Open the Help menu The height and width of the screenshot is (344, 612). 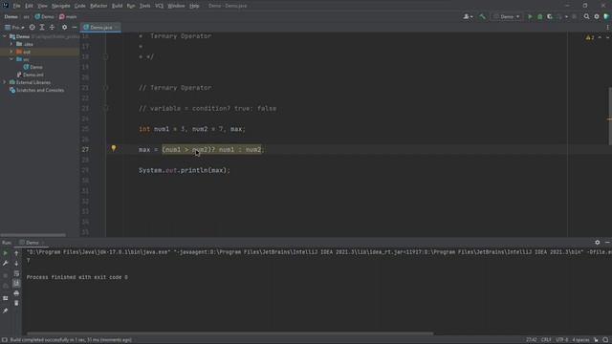click(x=194, y=6)
